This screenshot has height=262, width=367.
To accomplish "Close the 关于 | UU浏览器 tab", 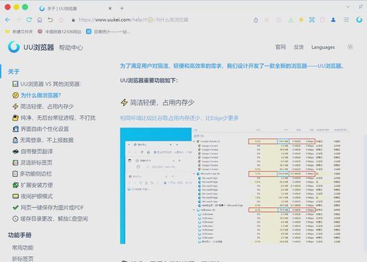I will pos(110,9).
